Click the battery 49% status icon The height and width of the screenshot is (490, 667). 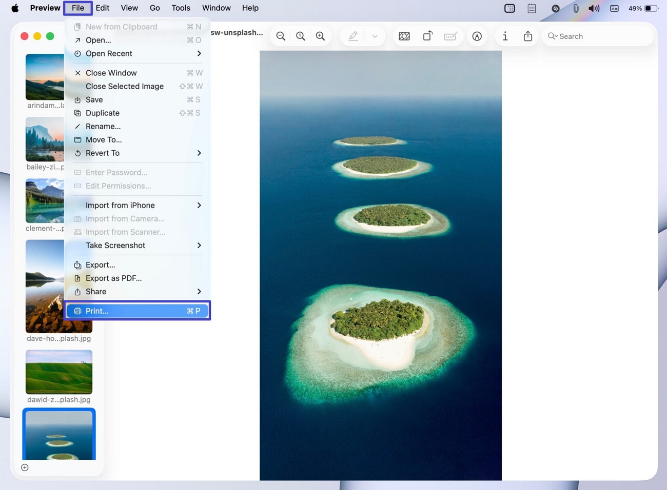[643, 8]
